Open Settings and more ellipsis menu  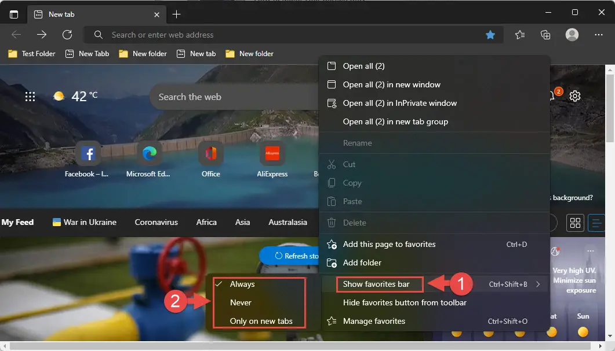point(599,35)
